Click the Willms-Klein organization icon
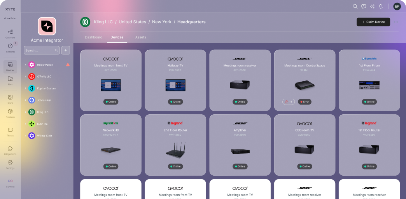Screen dimensions: 406x199 tap(31, 136)
